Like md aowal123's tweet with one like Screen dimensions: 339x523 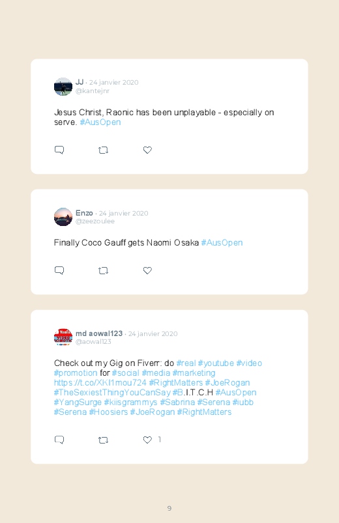coord(147,440)
